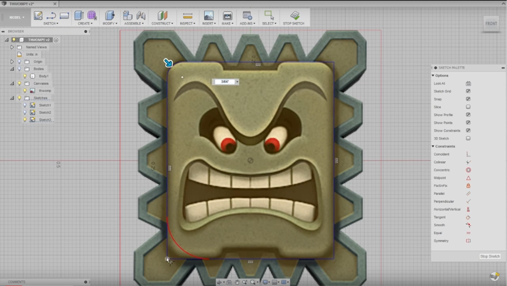Open the Viewports layout icon
Screen dimensions: 507x286
(x=284, y=282)
